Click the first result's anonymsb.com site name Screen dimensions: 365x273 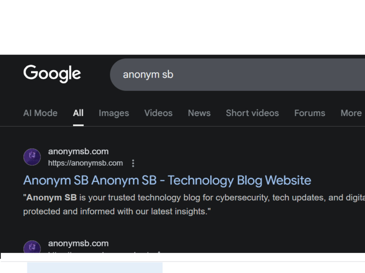point(78,151)
